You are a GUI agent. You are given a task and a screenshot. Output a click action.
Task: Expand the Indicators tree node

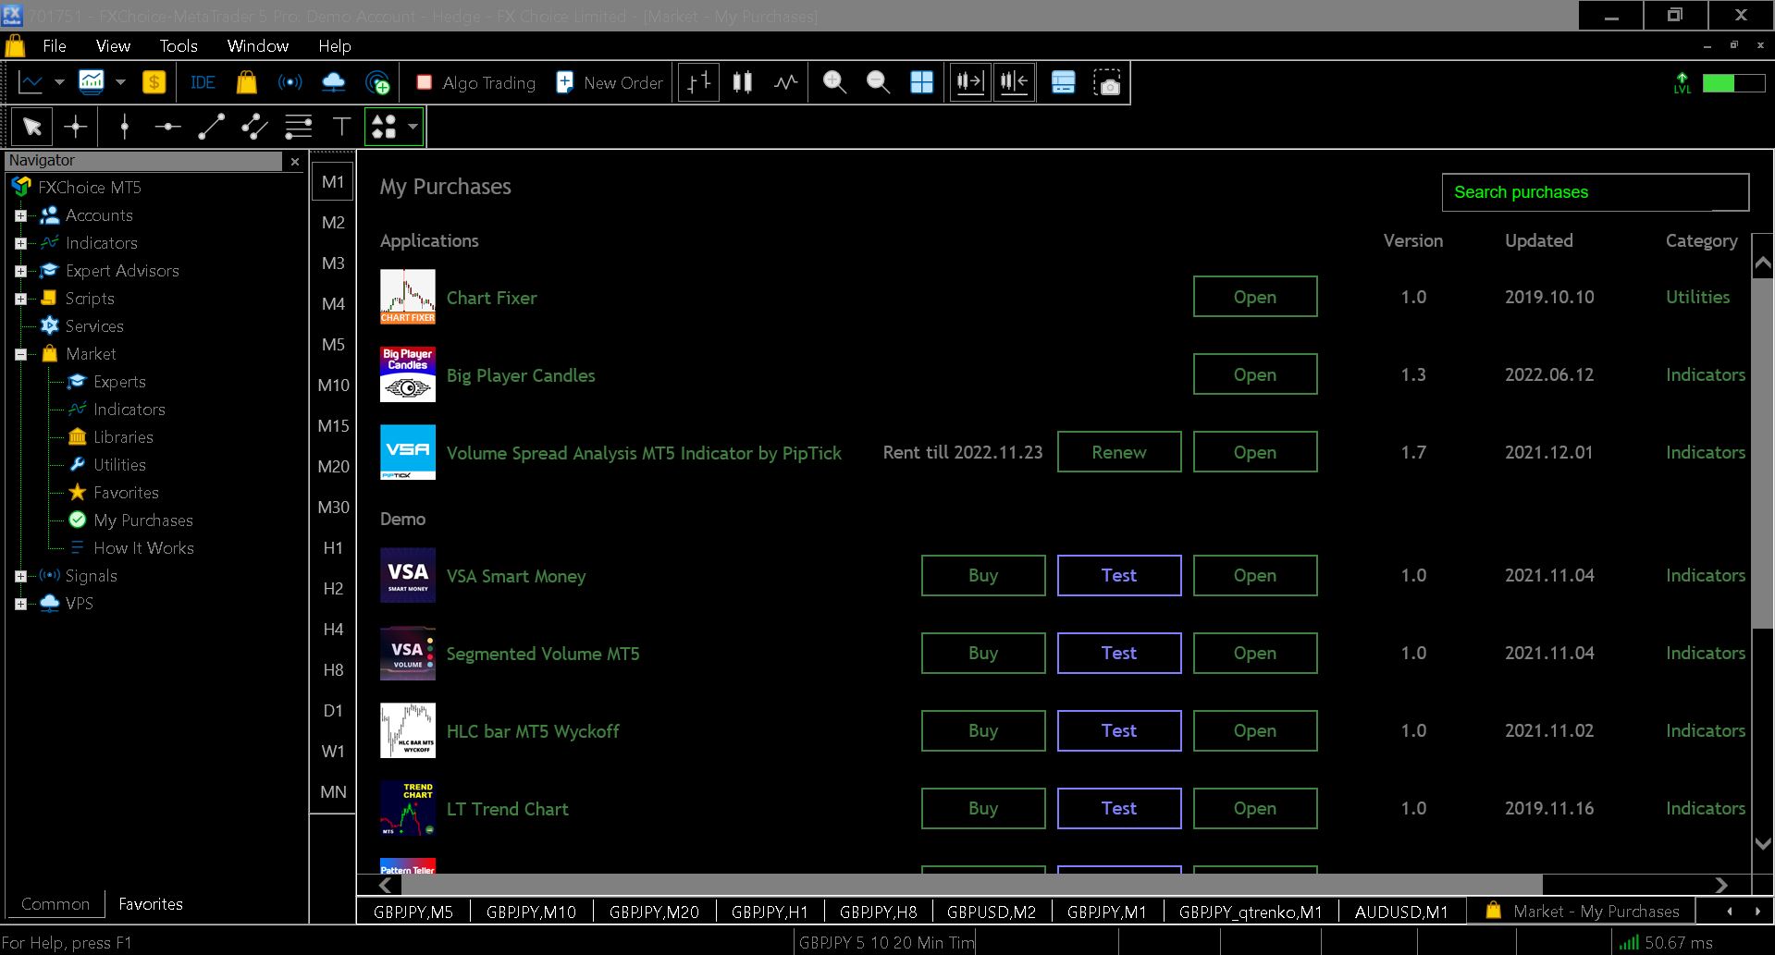20,243
